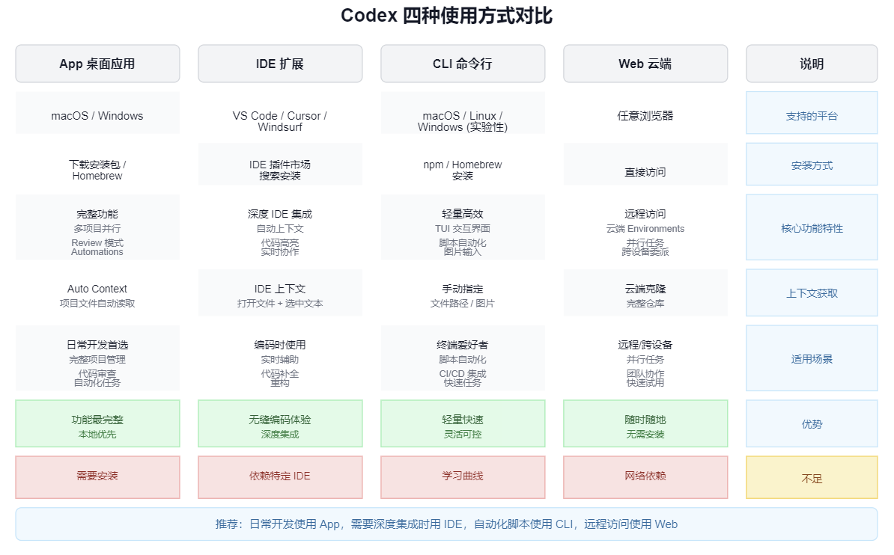Click the "优势" label box
894x555 pixels.
[812, 423]
